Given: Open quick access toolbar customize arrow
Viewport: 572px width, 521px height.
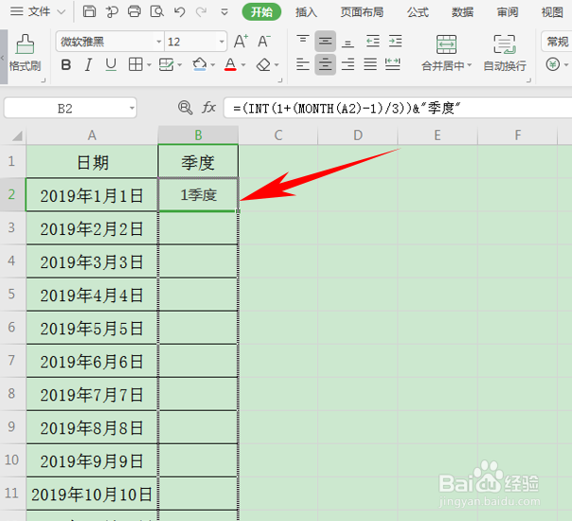Looking at the screenshot, I should click(x=224, y=12).
